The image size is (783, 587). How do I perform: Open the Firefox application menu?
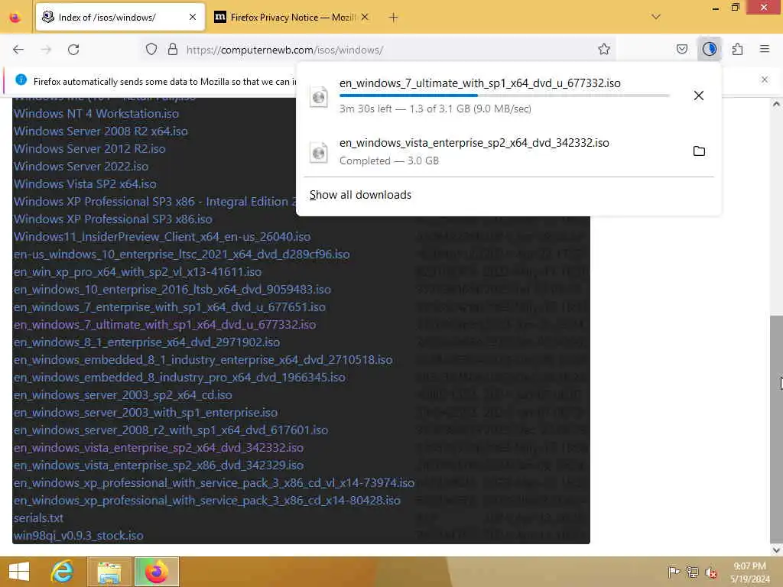pyautogui.click(x=765, y=49)
